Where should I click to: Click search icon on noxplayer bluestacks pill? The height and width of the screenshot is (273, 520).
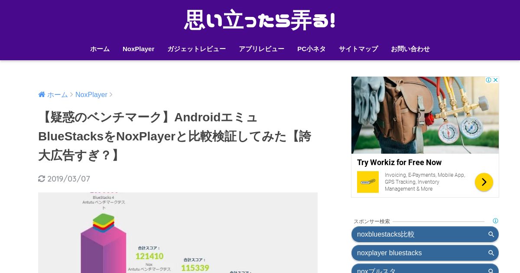point(491,253)
